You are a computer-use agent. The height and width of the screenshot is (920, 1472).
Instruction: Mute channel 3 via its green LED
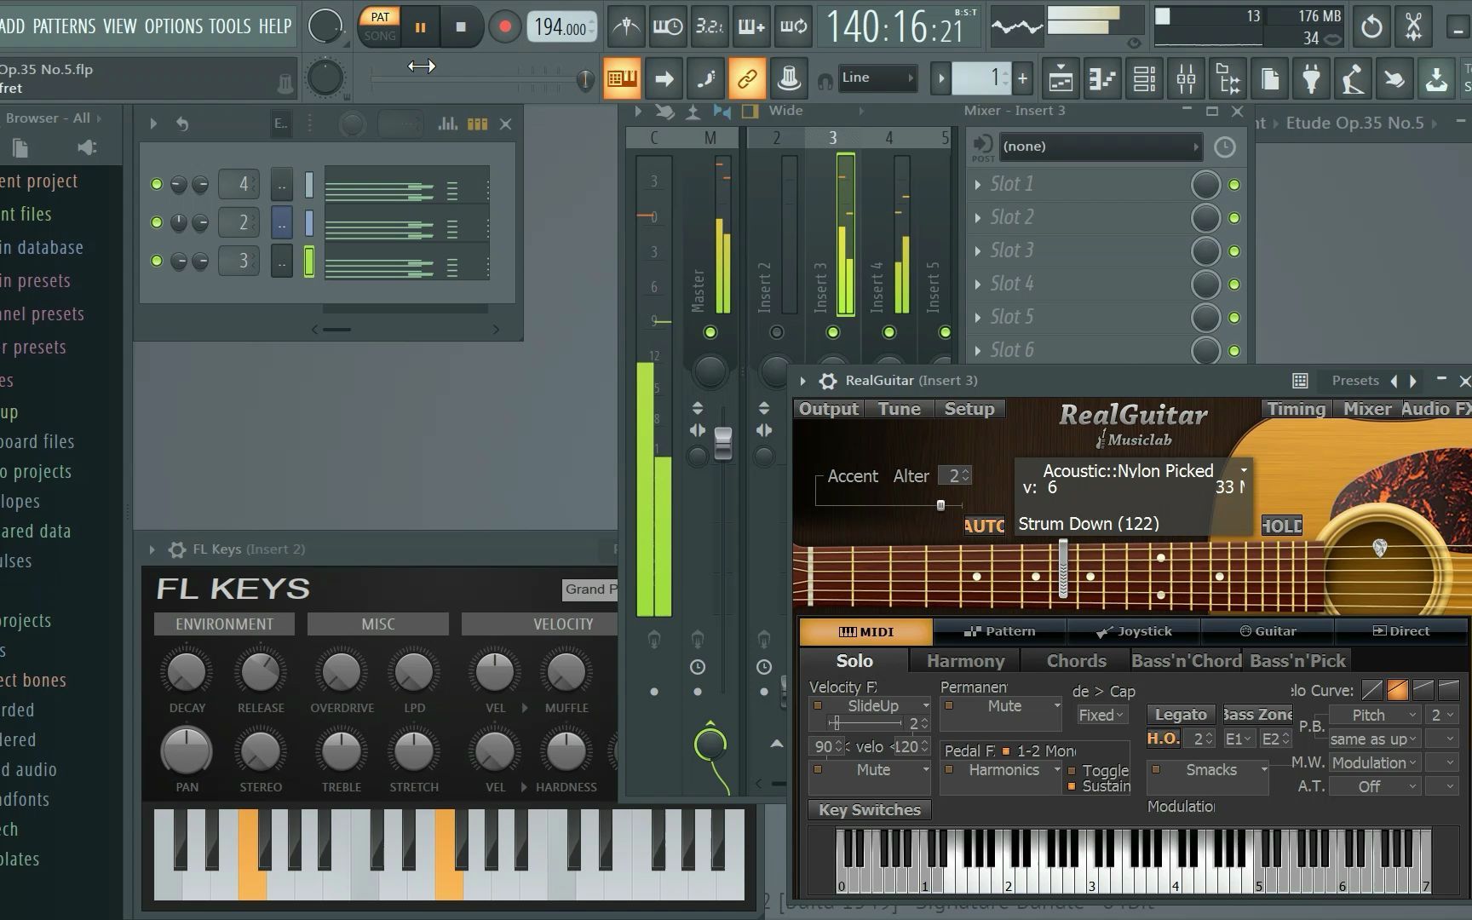tap(156, 261)
